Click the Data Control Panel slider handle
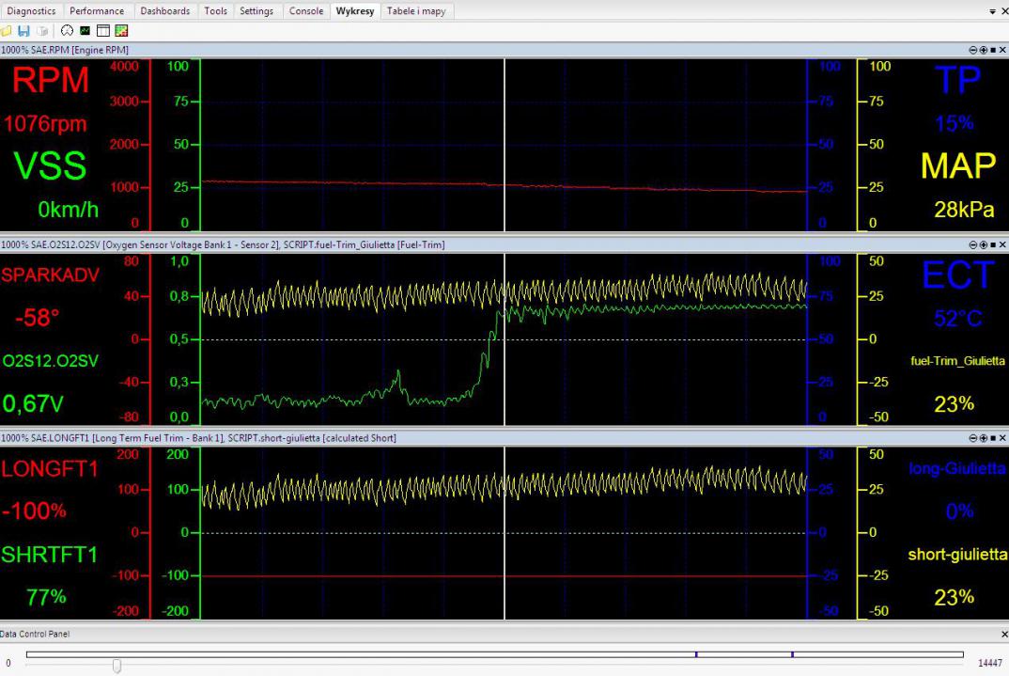Screen dimensions: 1009x676 click(116, 666)
